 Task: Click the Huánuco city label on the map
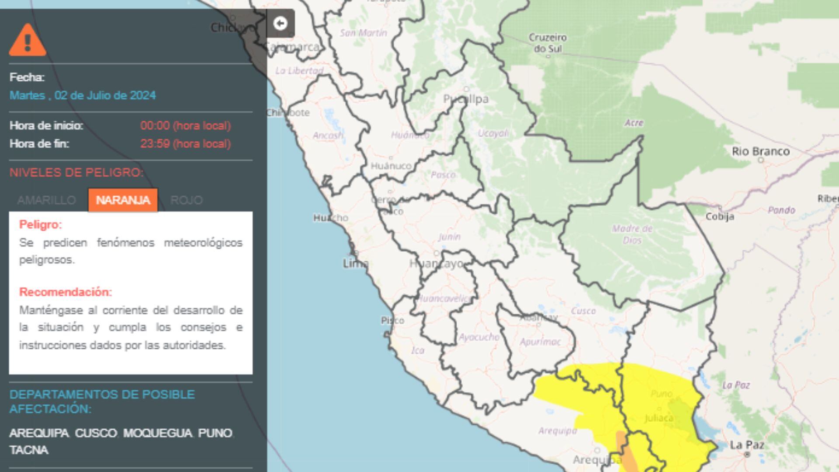click(x=391, y=166)
